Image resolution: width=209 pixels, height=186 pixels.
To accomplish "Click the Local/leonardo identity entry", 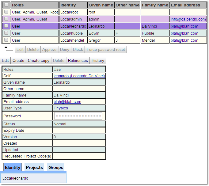I will pyautogui.click(x=15, y=178).
